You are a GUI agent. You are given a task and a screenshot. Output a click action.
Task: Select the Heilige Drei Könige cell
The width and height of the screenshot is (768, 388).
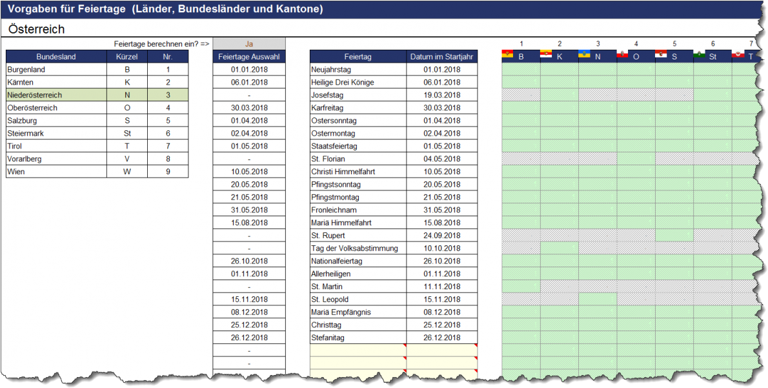(x=358, y=82)
